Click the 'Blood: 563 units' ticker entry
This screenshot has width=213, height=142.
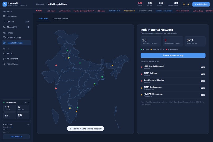pos(145,11)
